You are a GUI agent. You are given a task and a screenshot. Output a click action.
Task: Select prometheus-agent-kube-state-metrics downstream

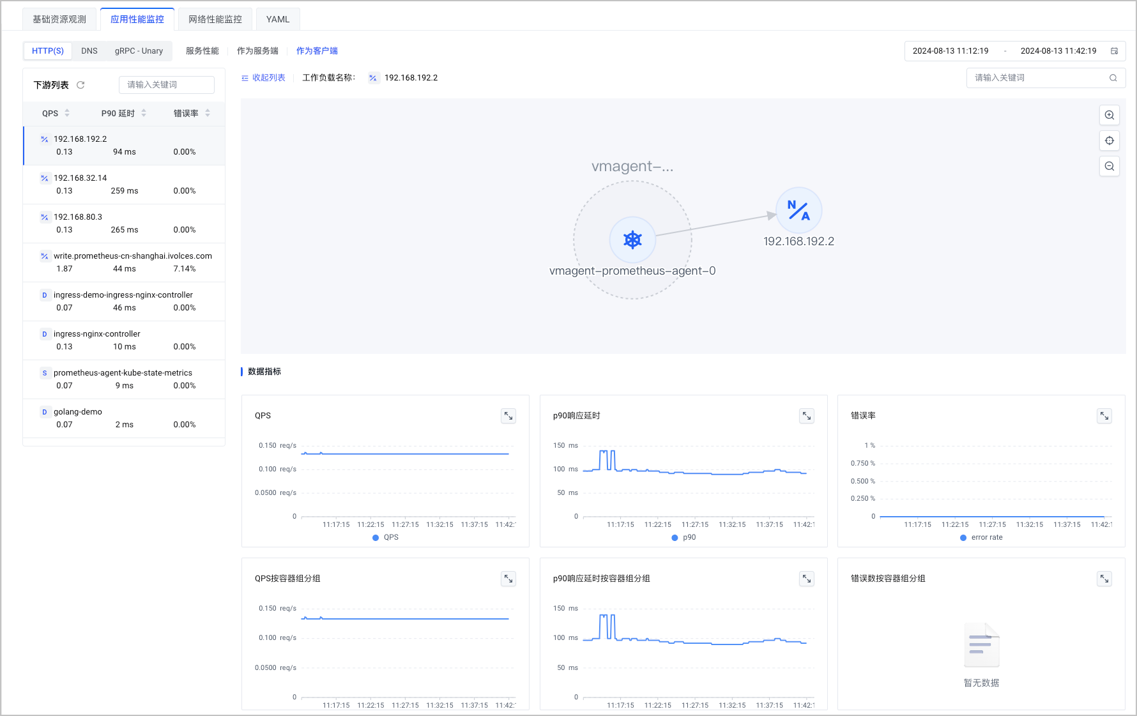pos(124,379)
